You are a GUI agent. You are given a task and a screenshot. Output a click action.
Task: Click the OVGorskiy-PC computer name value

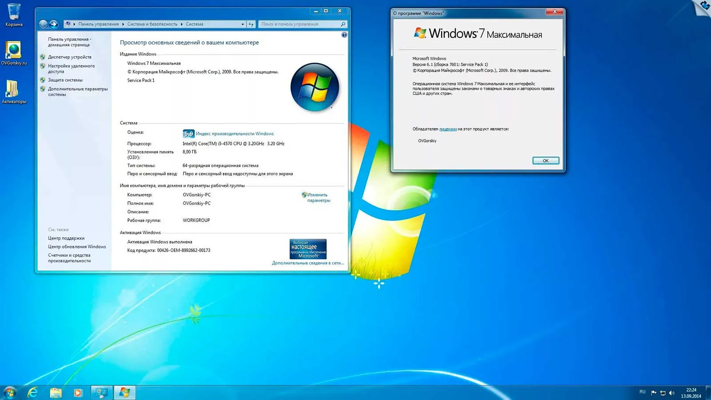197,195
